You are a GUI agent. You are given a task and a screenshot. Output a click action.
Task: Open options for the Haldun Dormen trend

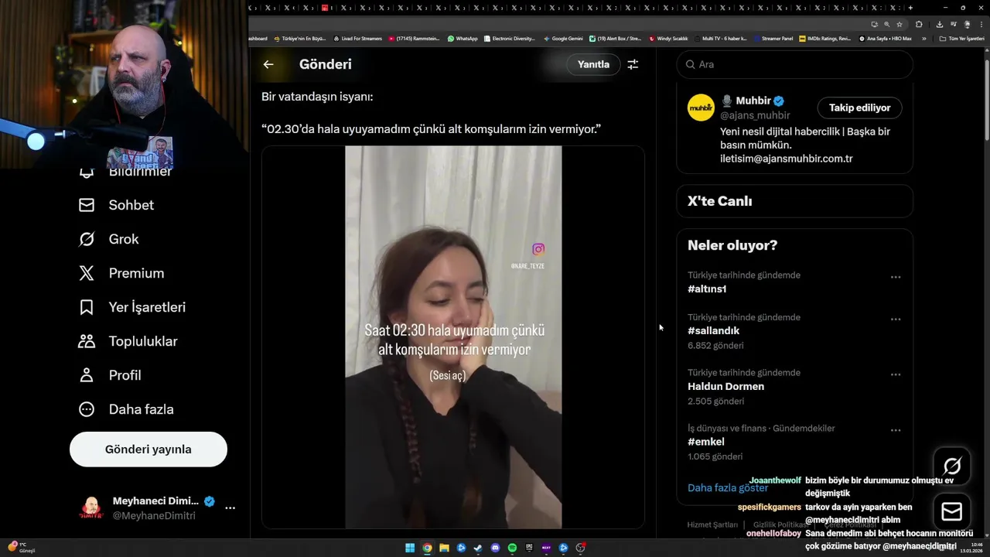[x=896, y=374]
